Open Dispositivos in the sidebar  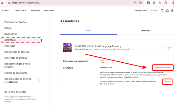click(11, 34)
